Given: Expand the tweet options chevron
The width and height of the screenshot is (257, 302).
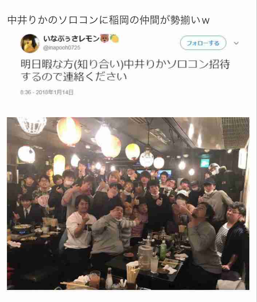Looking at the screenshot, I should point(236,43).
